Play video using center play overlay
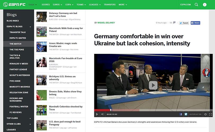The width and height of the screenshot is (215, 132). click(x=153, y=85)
